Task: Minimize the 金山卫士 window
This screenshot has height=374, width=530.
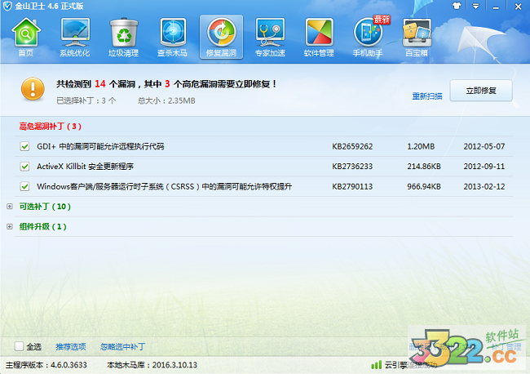Action: [x=496, y=7]
